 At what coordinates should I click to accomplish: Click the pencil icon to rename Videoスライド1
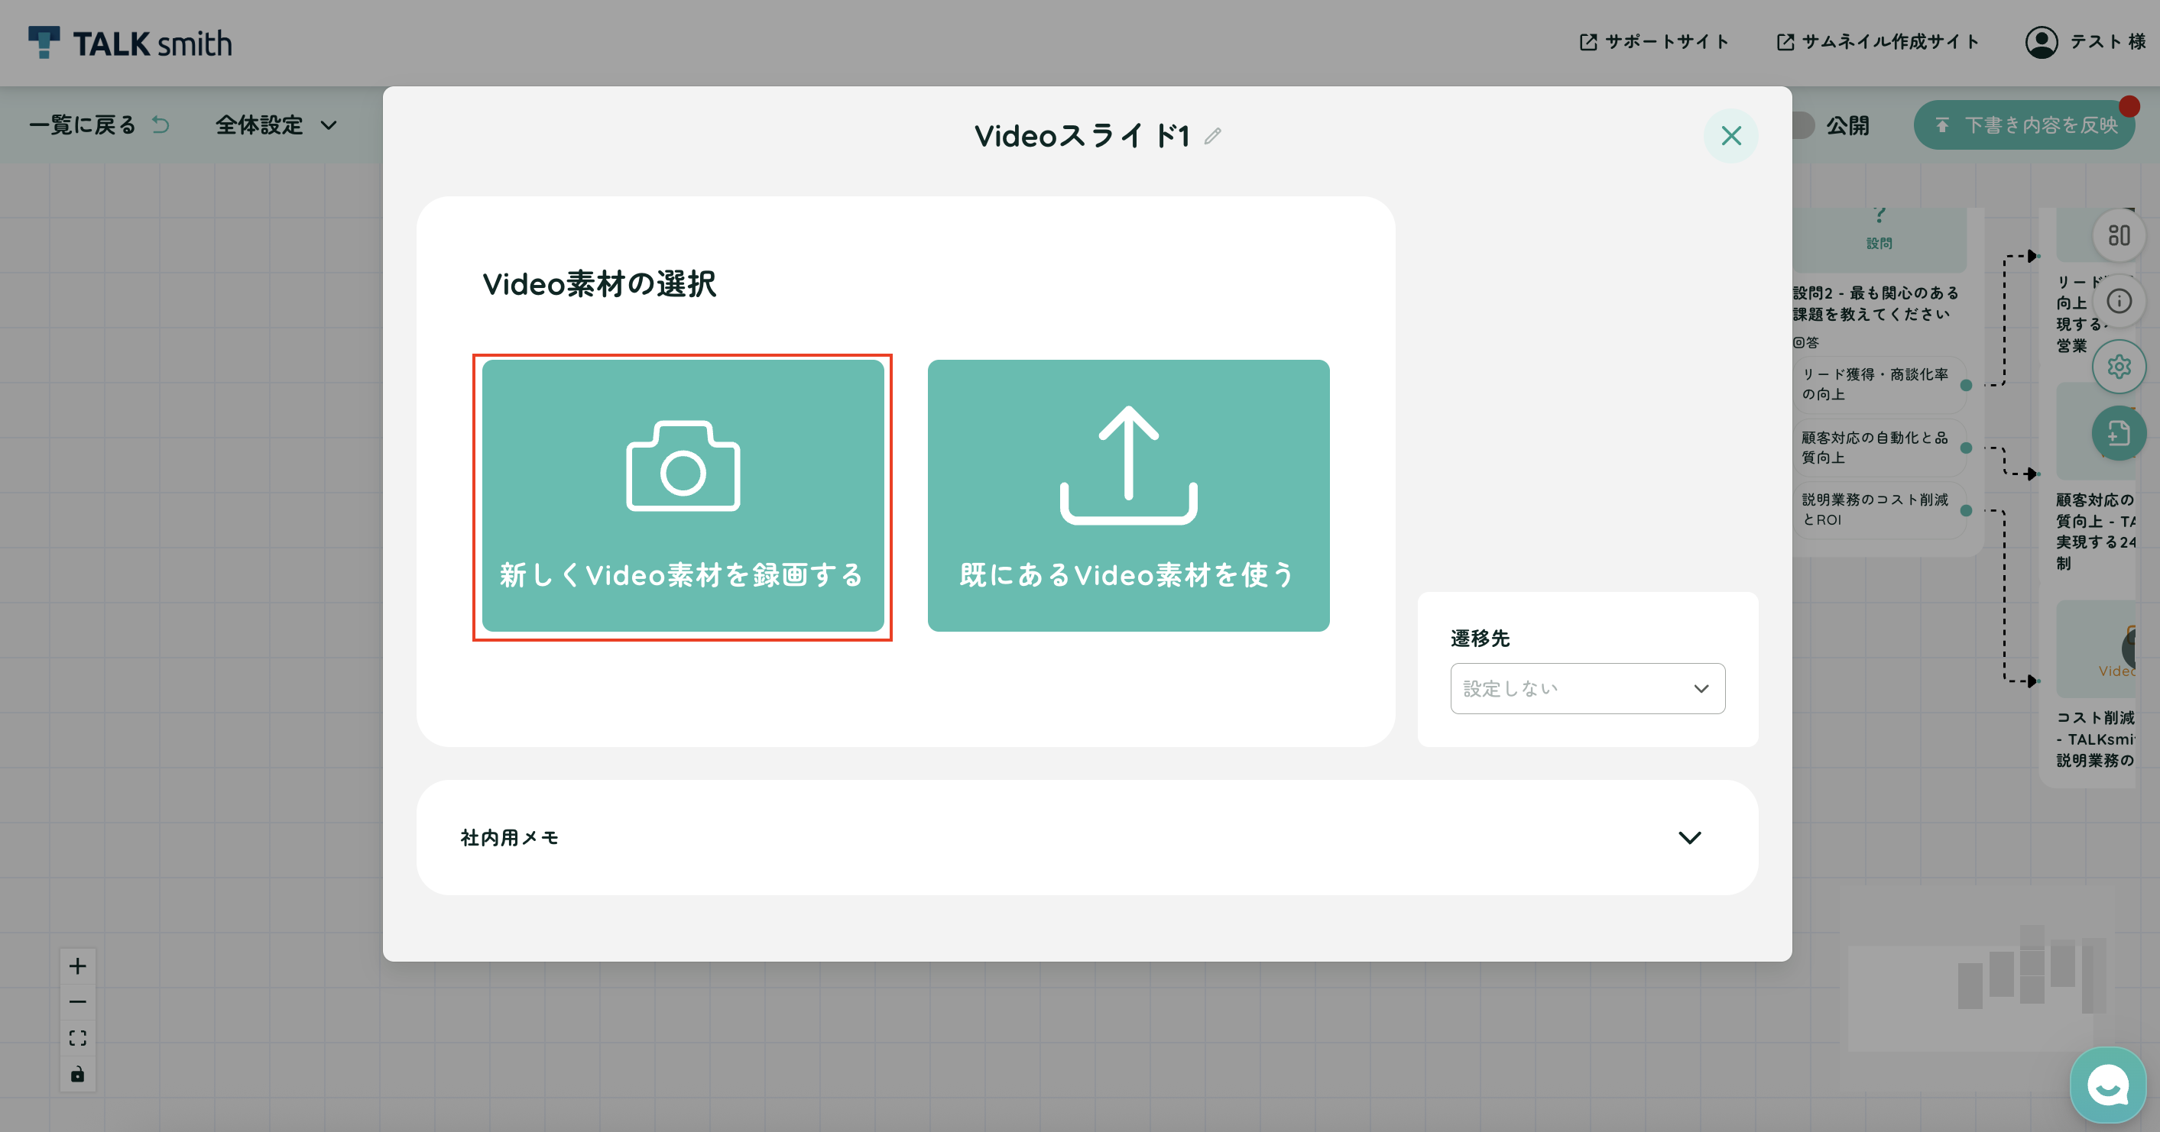[x=1212, y=136]
